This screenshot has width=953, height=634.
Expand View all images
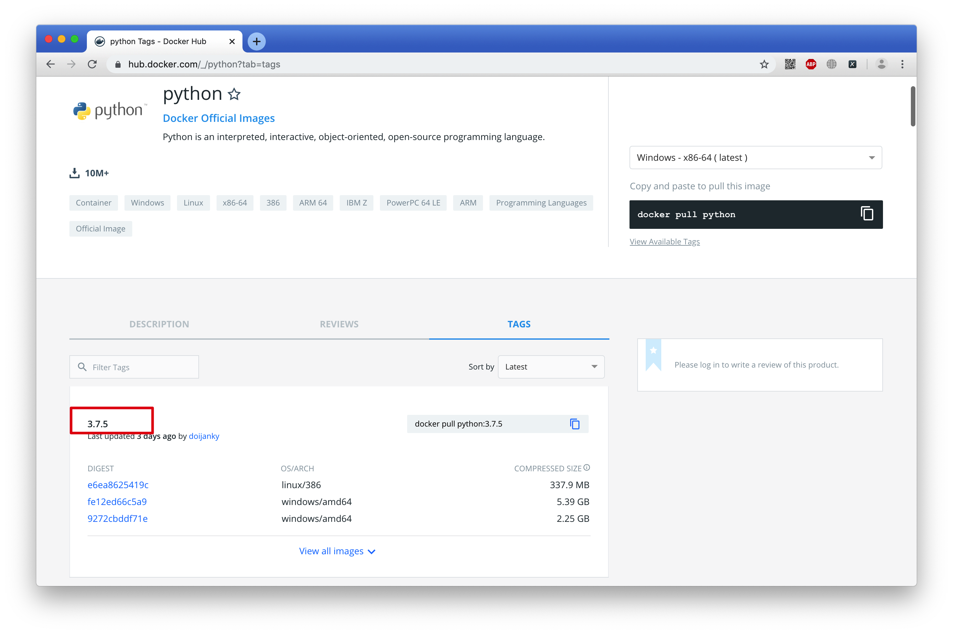coord(337,551)
